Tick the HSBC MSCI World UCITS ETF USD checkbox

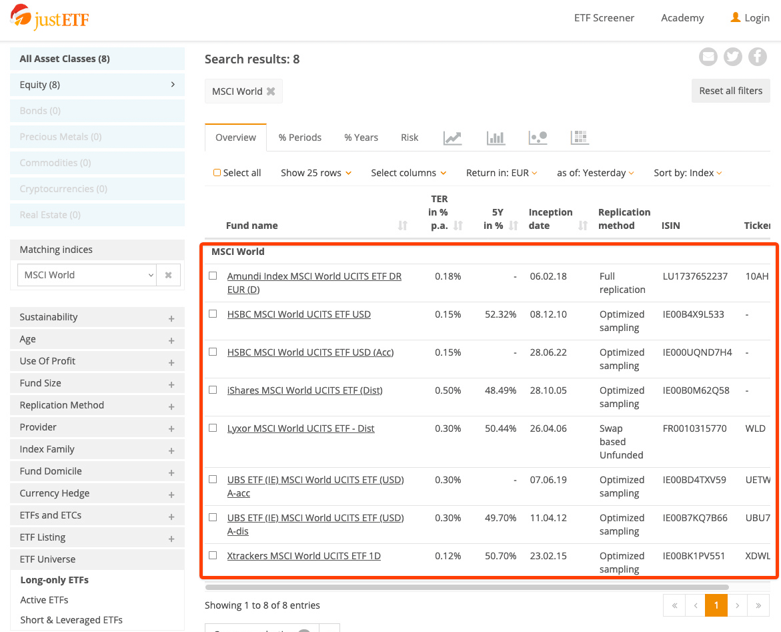click(213, 314)
